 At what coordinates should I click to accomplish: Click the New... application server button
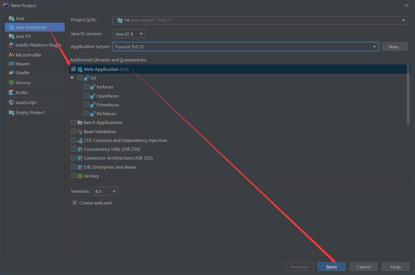click(x=395, y=47)
